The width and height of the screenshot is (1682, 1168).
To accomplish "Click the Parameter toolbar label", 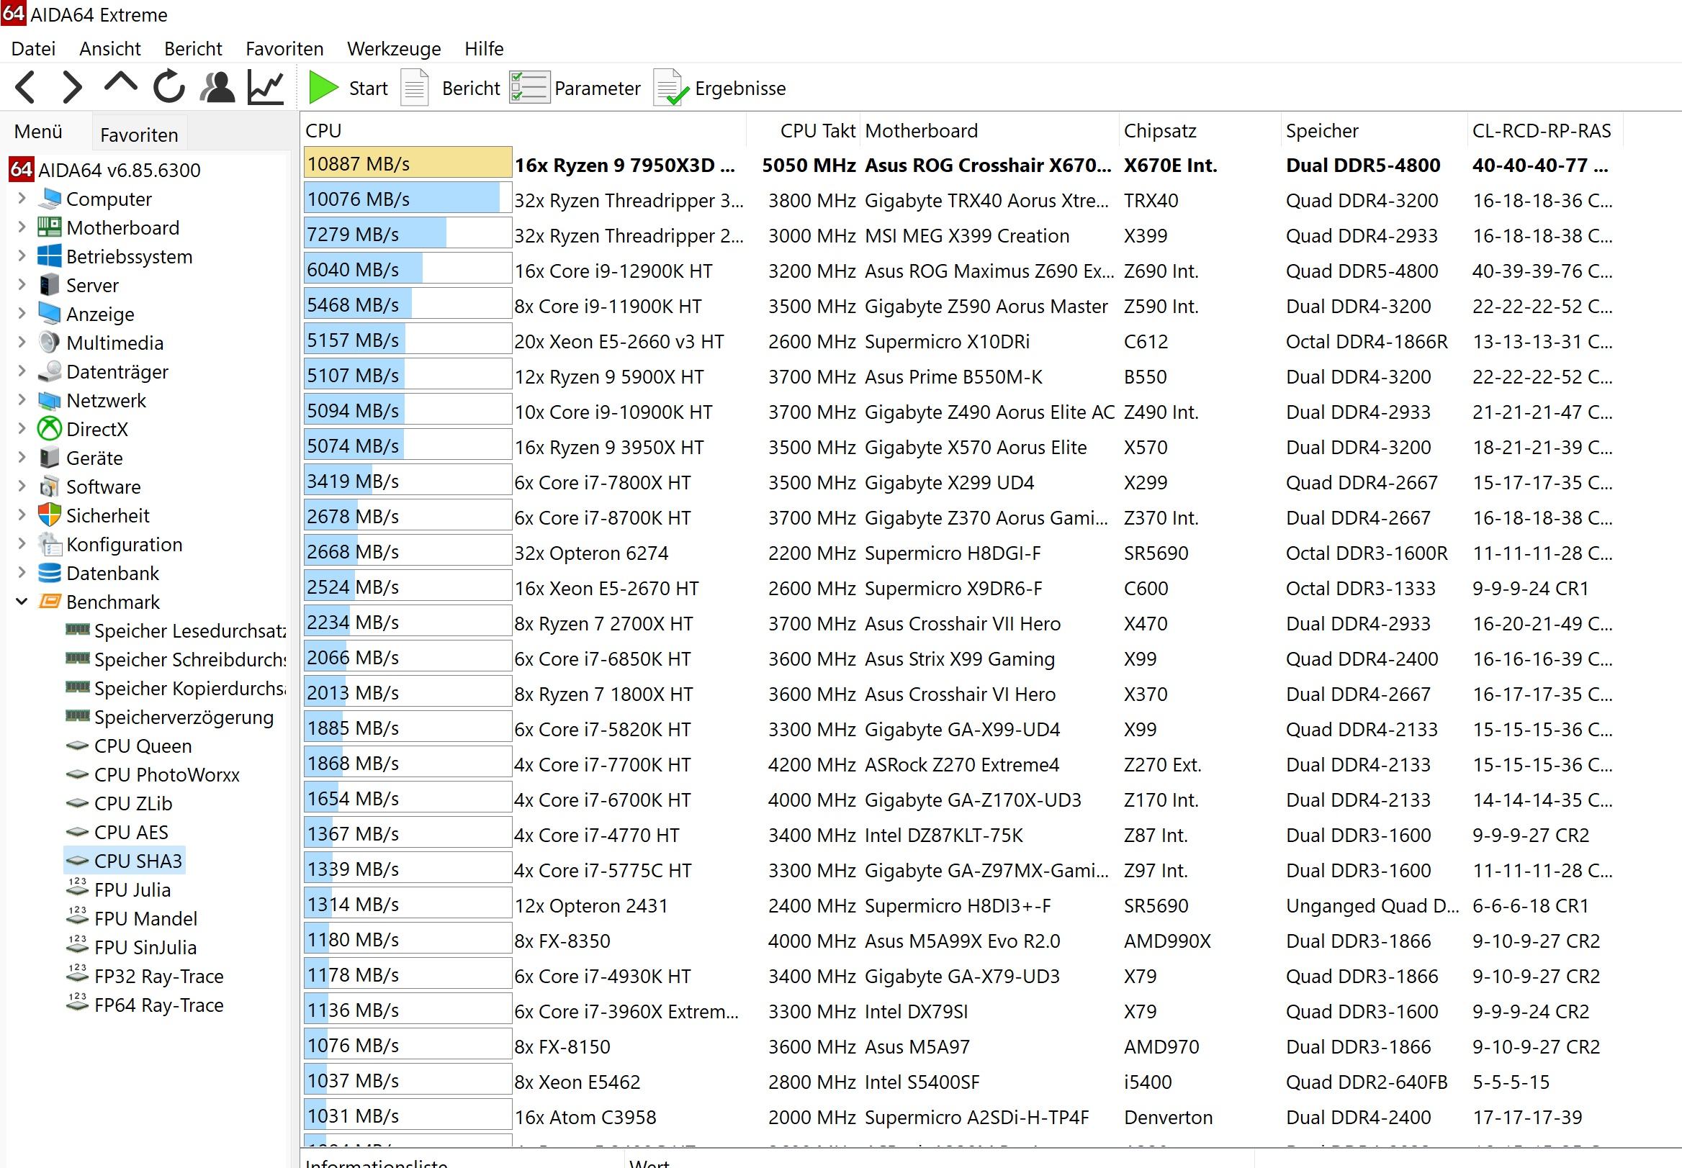I will coord(598,89).
